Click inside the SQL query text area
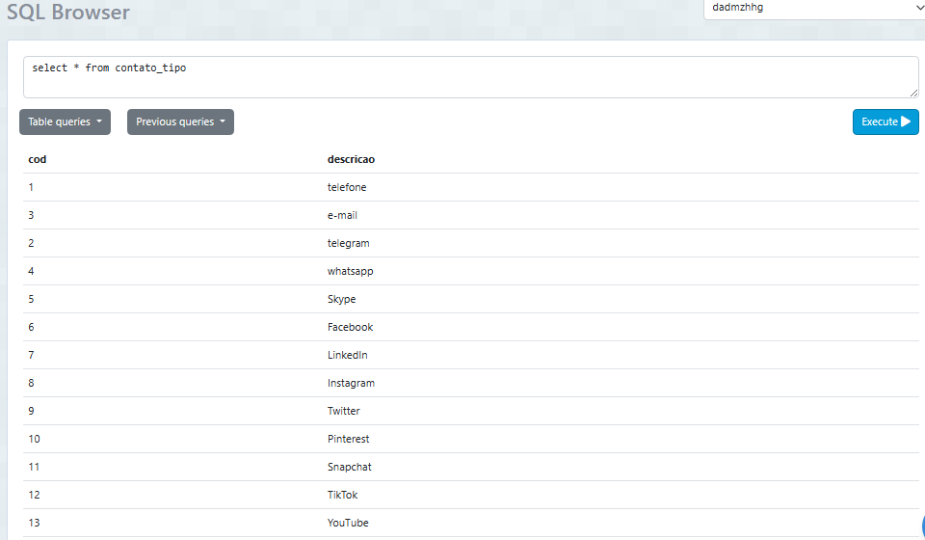925x540 pixels. point(471,77)
